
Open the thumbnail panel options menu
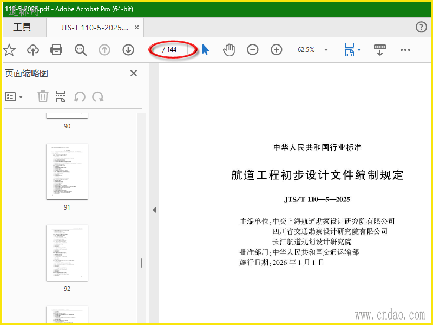click(14, 97)
